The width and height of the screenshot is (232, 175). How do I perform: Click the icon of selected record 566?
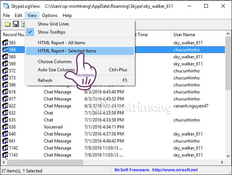[x=5, y=50]
